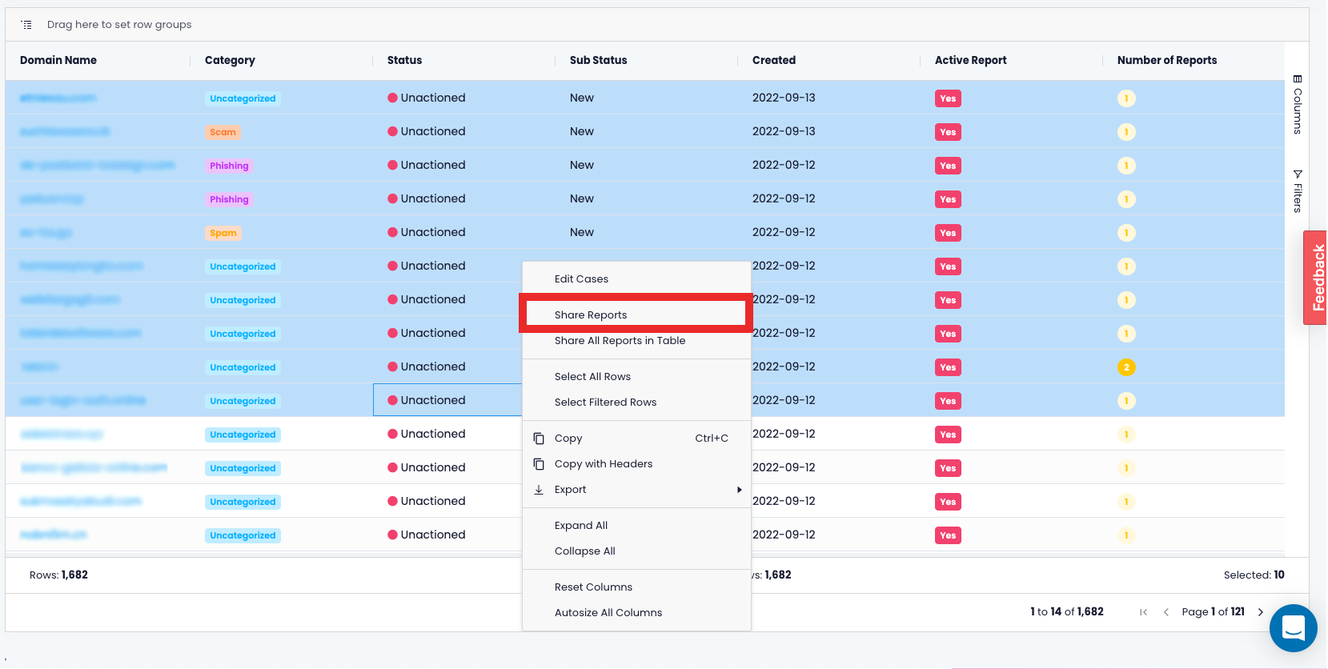Click the 1 to 14 of 1,682 text

(x=1066, y=611)
